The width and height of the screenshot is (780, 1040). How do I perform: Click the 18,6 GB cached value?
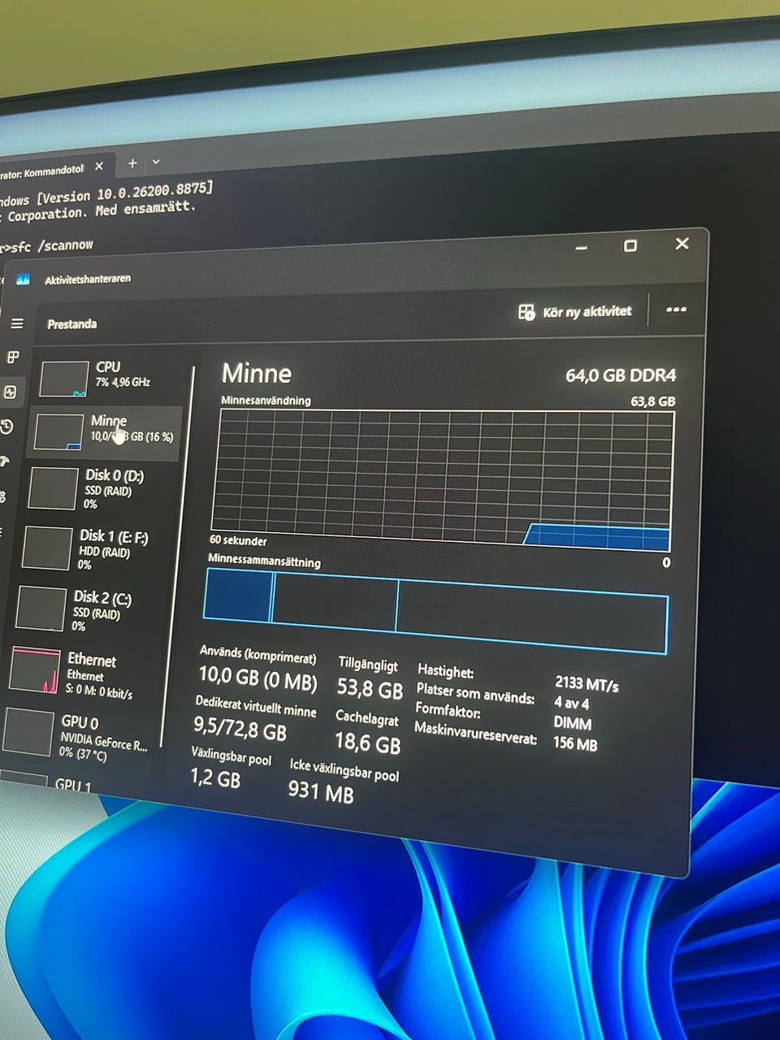[367, 742]
